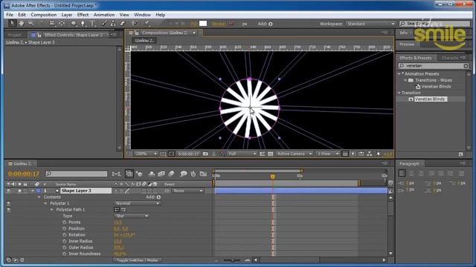Open the viewer 200% magnification dropdown

146,154
